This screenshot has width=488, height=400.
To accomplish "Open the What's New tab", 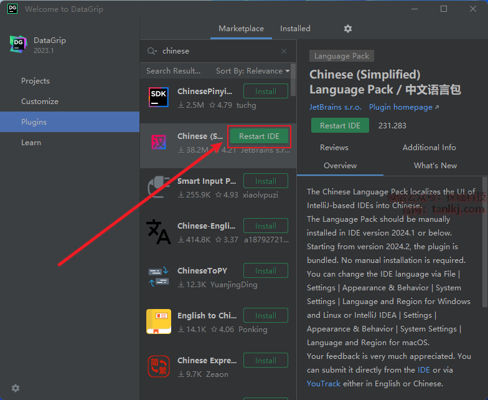I will [x=435, y=166].
